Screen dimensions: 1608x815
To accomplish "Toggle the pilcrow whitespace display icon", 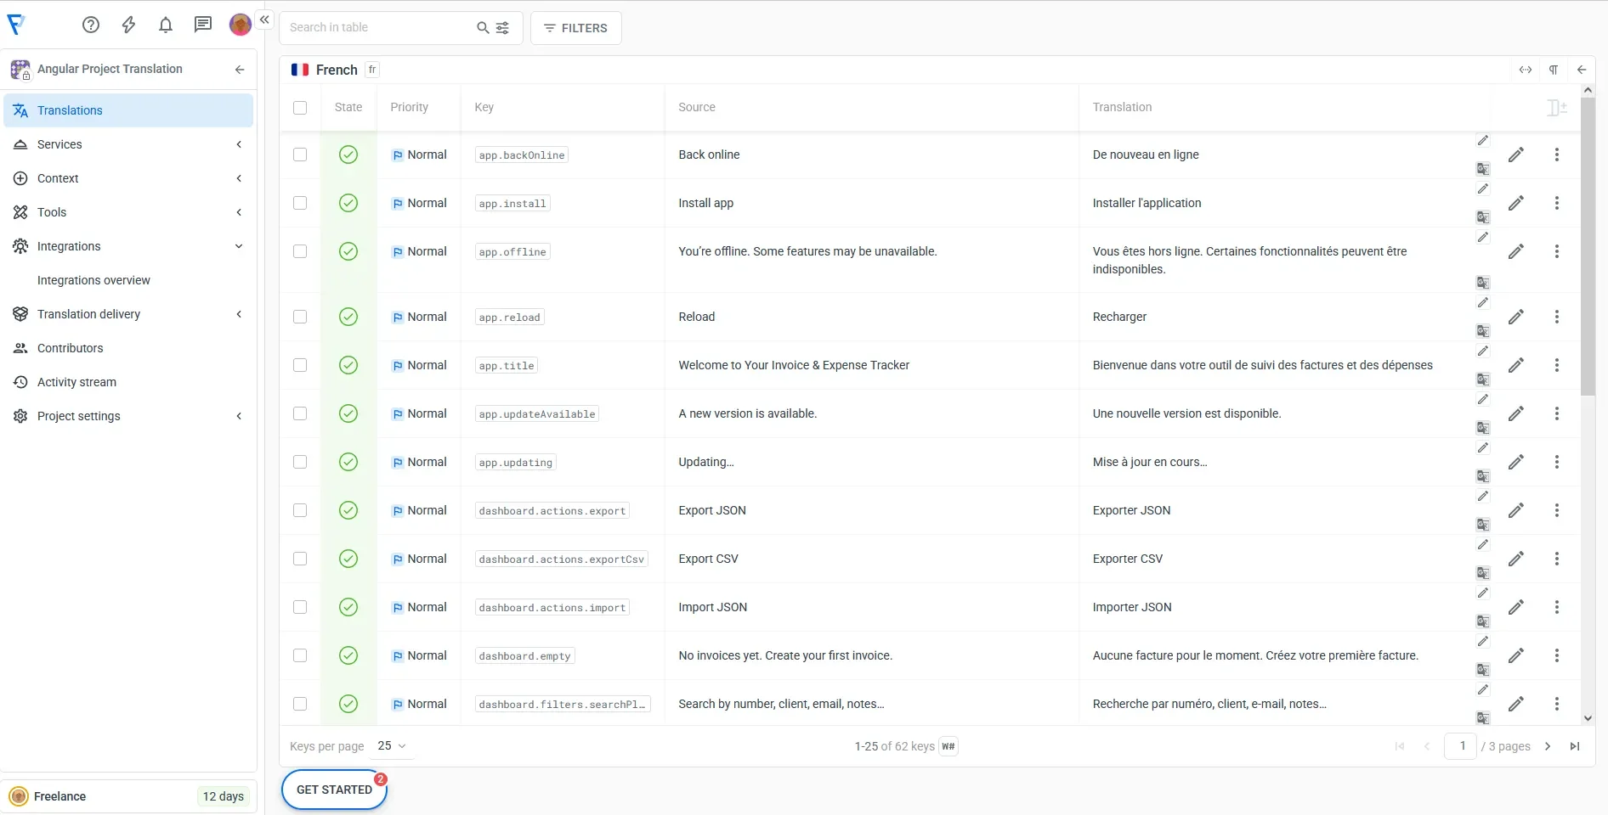I will tap(1553, 70).
